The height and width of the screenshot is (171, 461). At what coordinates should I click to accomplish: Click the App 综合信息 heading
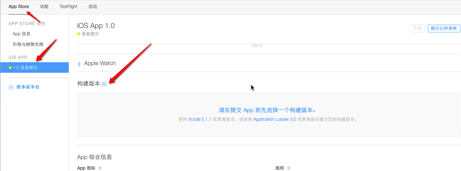click(94, 157)
